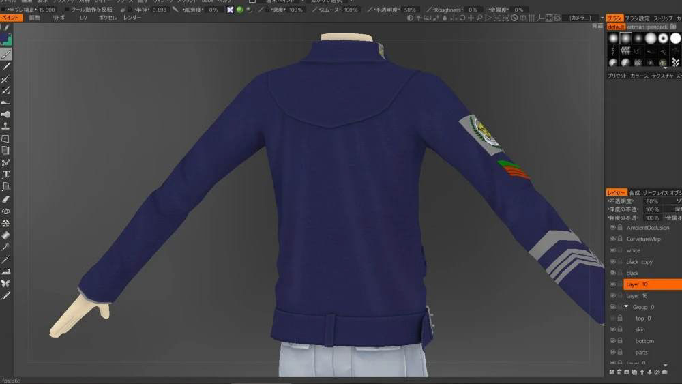Click the half-circle shading mode icon
Screen dimensions: 682x384
click(x=410, y=18)
